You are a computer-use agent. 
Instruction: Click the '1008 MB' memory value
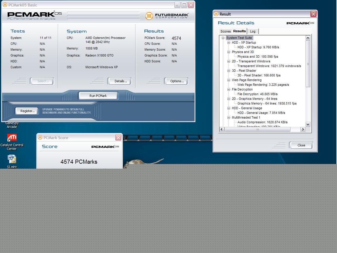click(x=92, y=48)
